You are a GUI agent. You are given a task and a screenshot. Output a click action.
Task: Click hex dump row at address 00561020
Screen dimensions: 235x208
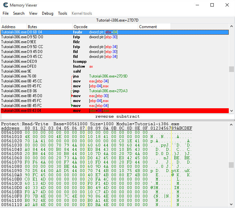tap(65, 140)
